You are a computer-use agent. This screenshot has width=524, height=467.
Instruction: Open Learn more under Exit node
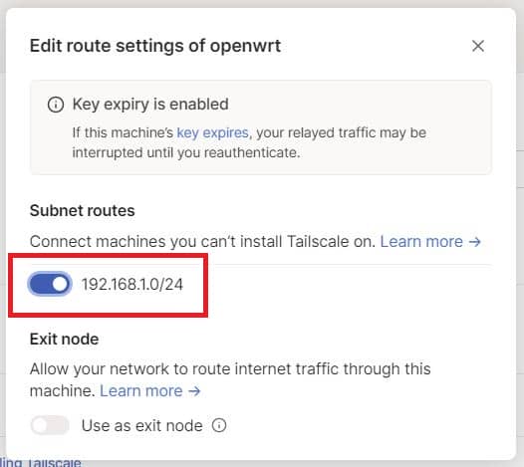click(141, 390)
